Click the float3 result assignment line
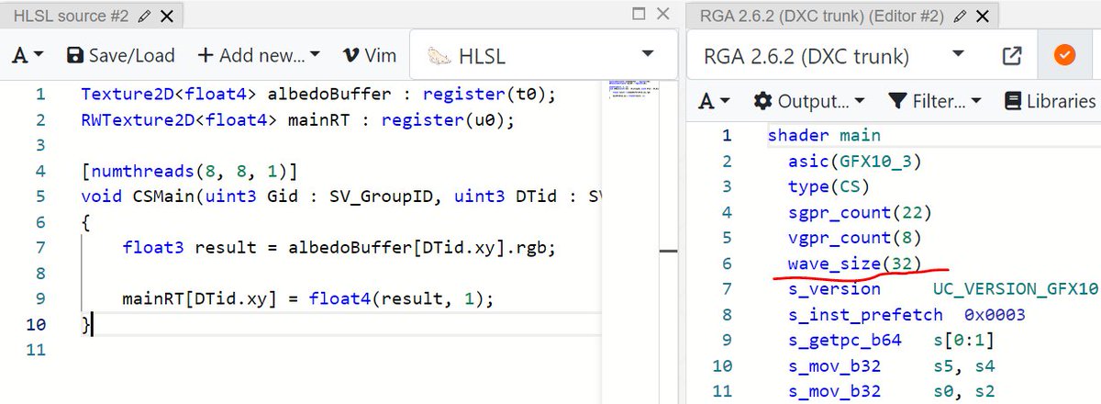The image size is (1101, 404). [x=339, y=248]
